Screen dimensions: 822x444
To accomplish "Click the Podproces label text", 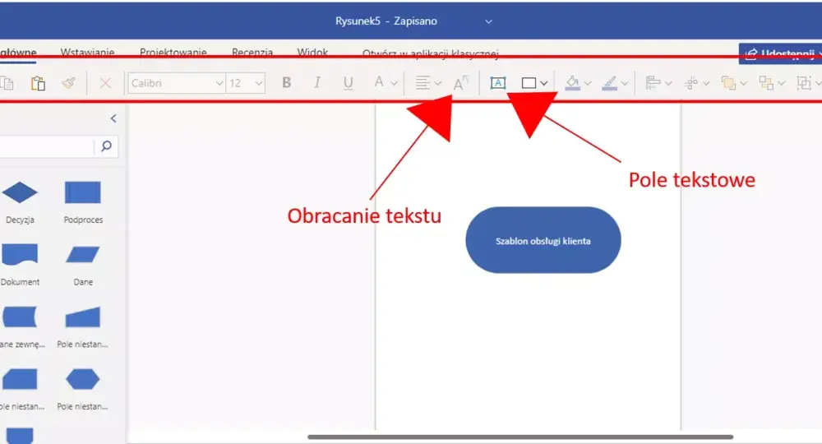I will (x=83, y=220).
